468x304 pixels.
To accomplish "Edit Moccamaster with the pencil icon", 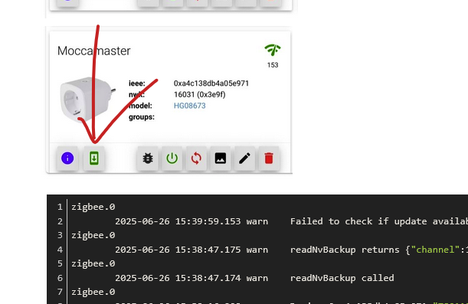I will click(244, 158).
